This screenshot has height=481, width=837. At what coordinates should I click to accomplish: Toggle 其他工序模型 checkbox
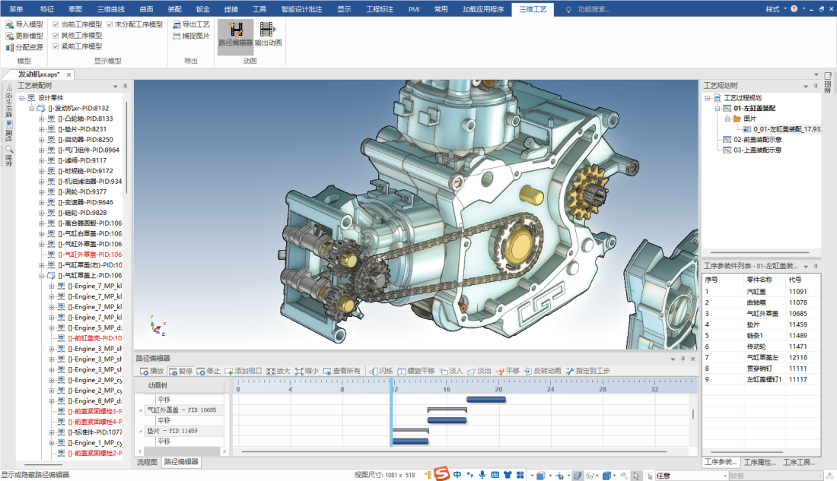56,36
